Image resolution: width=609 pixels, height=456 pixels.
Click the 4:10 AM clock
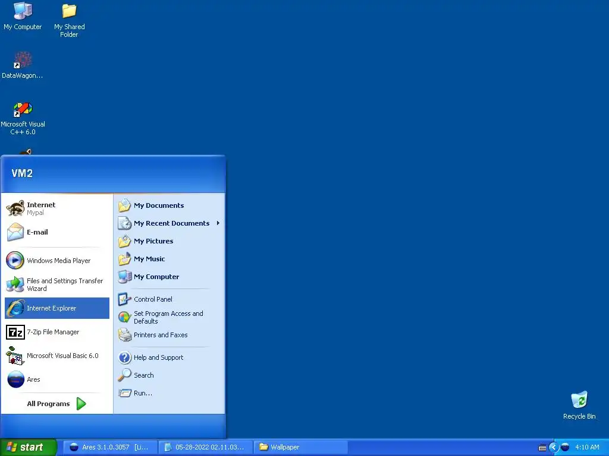pos(587,447)
